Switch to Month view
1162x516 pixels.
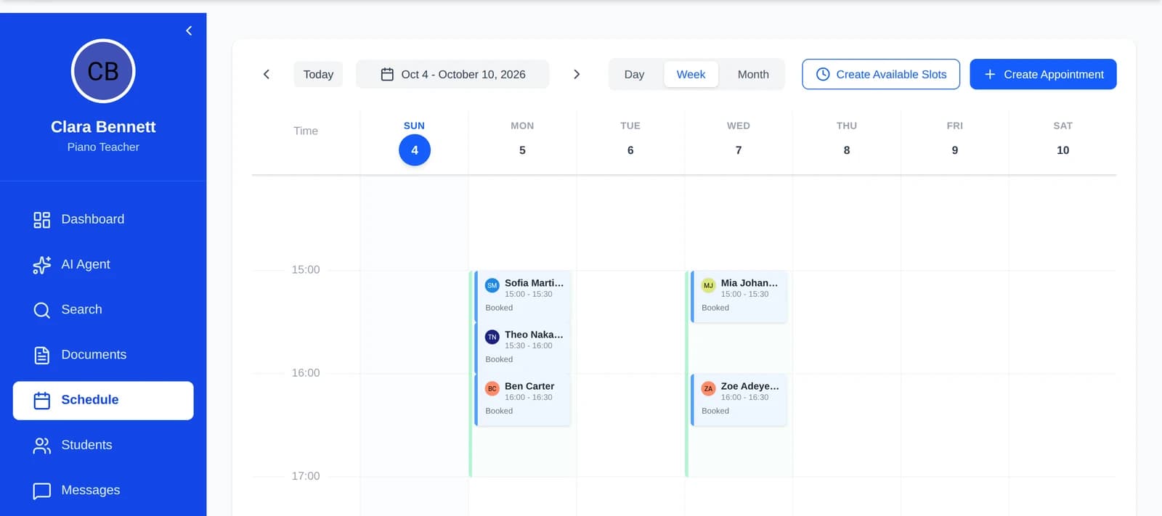pyautogui.click(x=753, y=74)
